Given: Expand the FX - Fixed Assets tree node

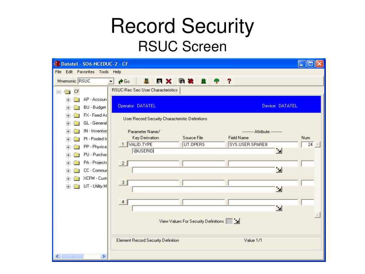Looking at the screenshot, I should pyautogui.click(x=68, y=116).
